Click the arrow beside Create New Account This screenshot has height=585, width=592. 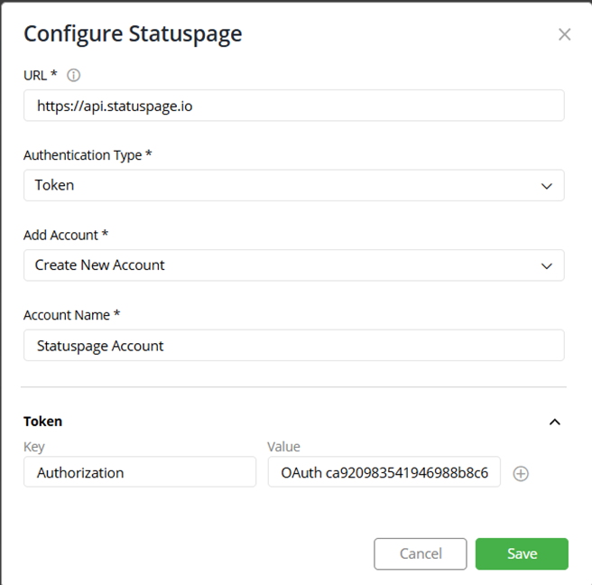point(547,266)
